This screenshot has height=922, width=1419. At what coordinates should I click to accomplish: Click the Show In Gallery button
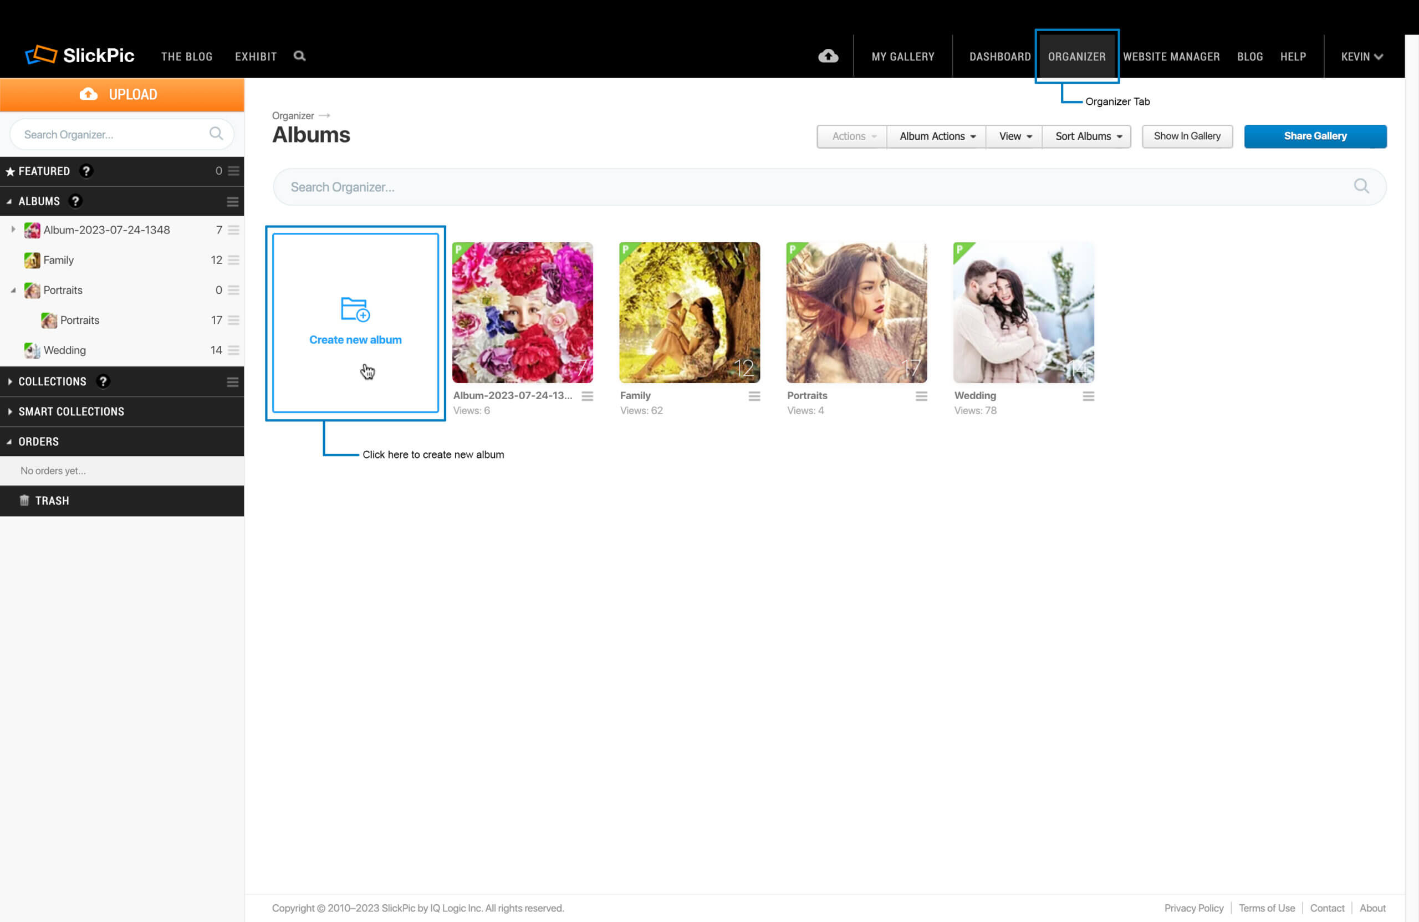click(x=1187, y=136)
